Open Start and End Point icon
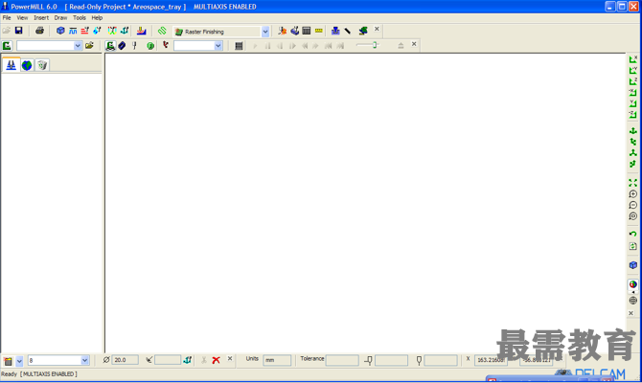 (97, 31)
